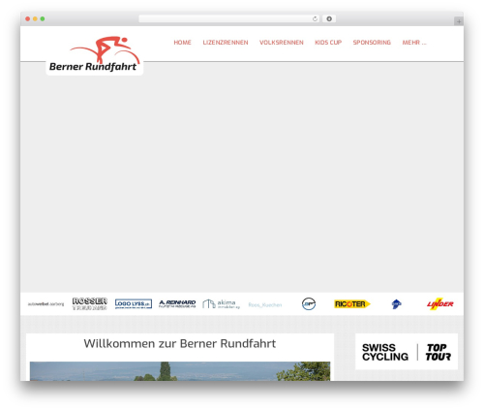The image size is (484, 410).
Task: Click the Swiss Cycling Top Tour banner
Action: click(407, 352)
